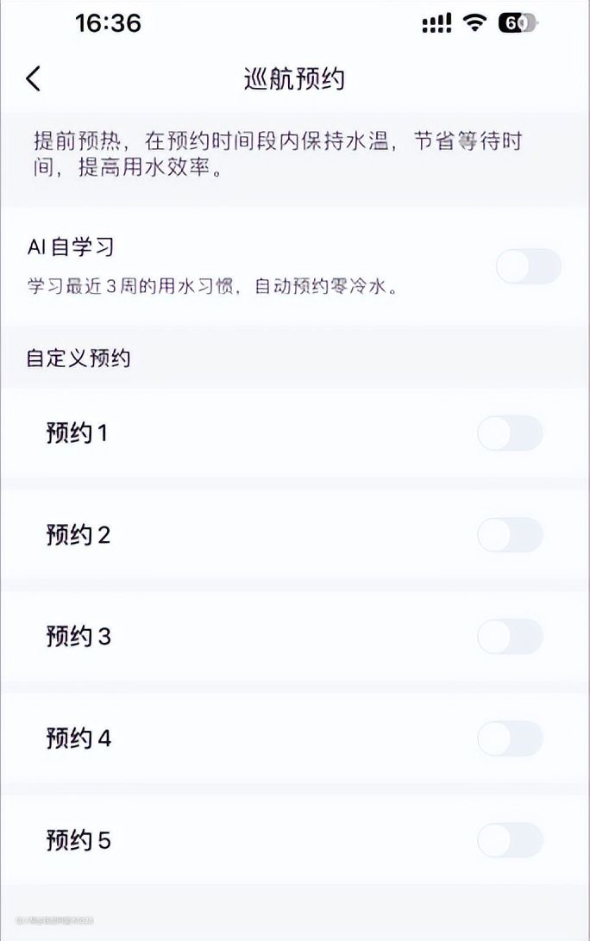The image size is (590, 941).
Task: Tap the cellular signal icon
Action: (436, 24)
